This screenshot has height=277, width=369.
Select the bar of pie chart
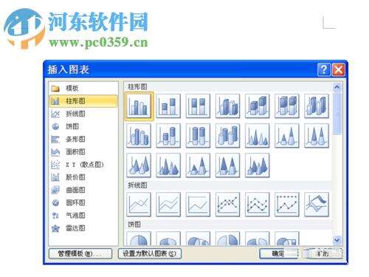[287, 239]
